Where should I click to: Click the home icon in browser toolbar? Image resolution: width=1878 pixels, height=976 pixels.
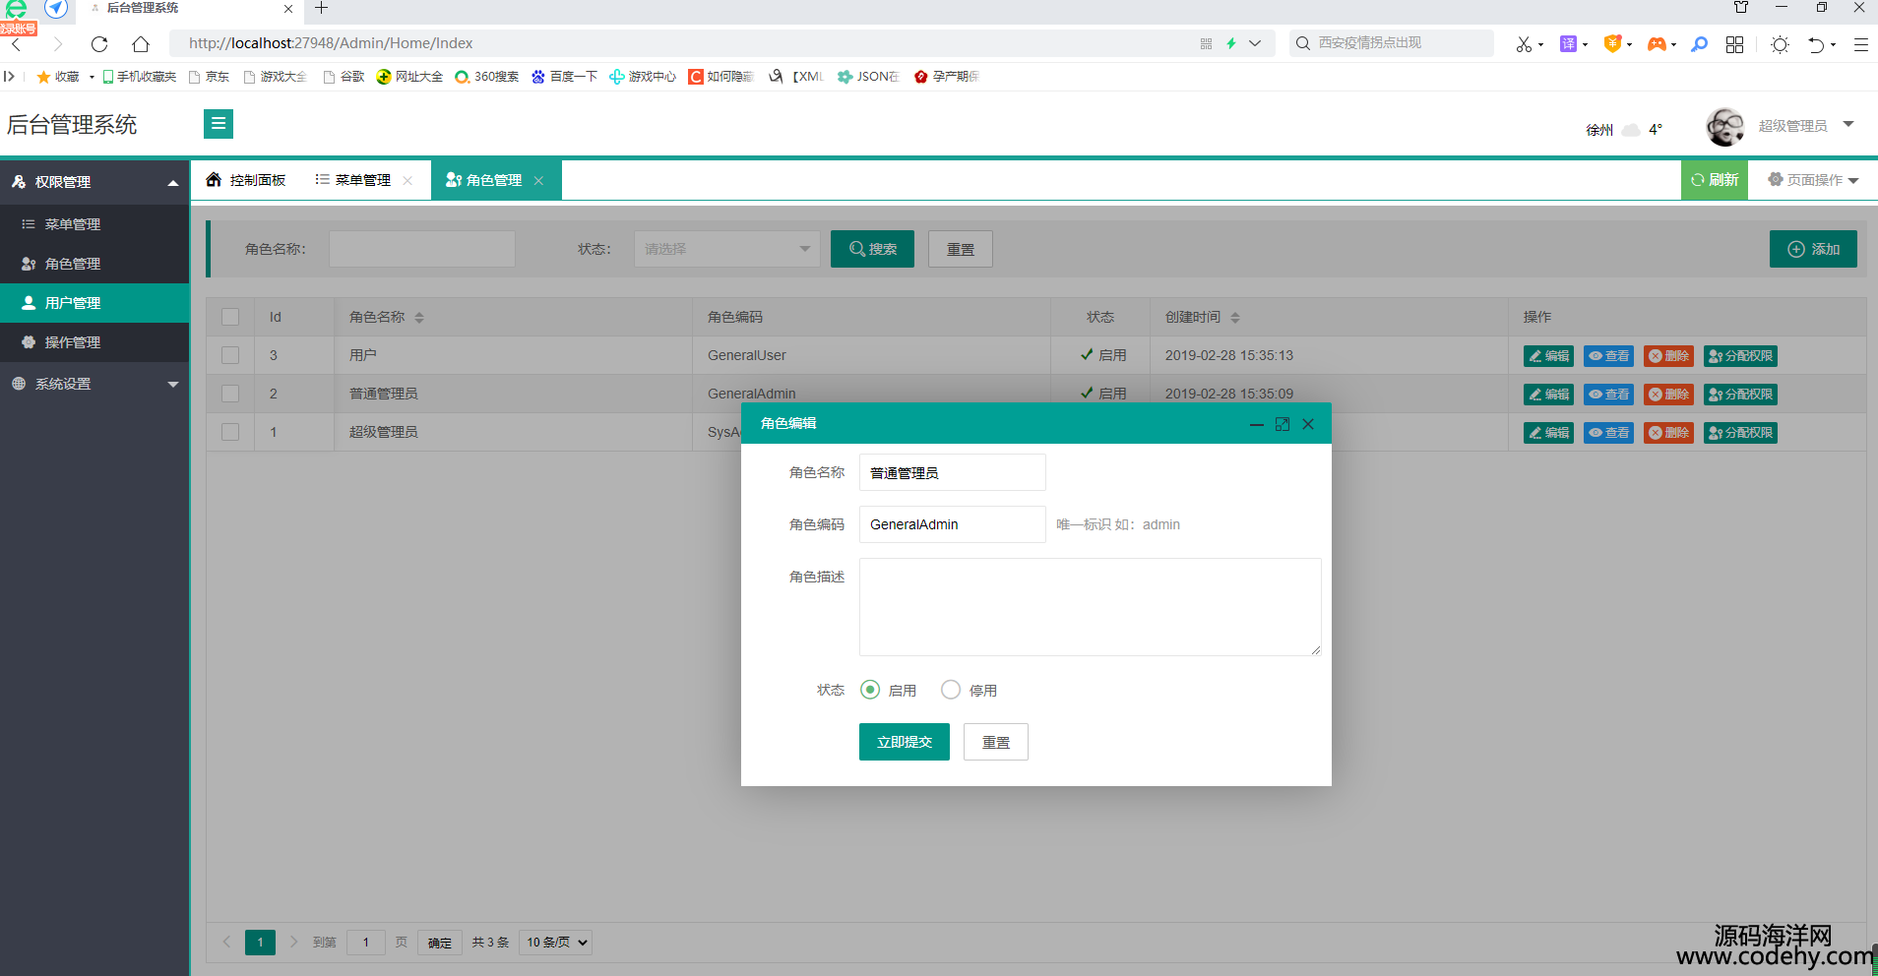(141, 43)
